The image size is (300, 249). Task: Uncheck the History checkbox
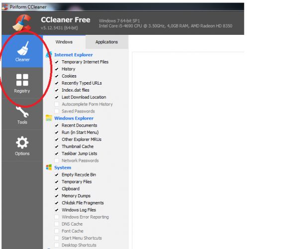57,69
